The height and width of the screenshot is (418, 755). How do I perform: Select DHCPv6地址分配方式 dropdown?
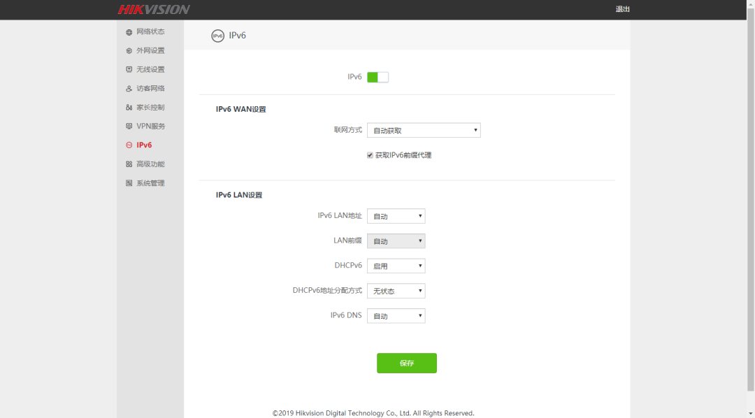396,291
